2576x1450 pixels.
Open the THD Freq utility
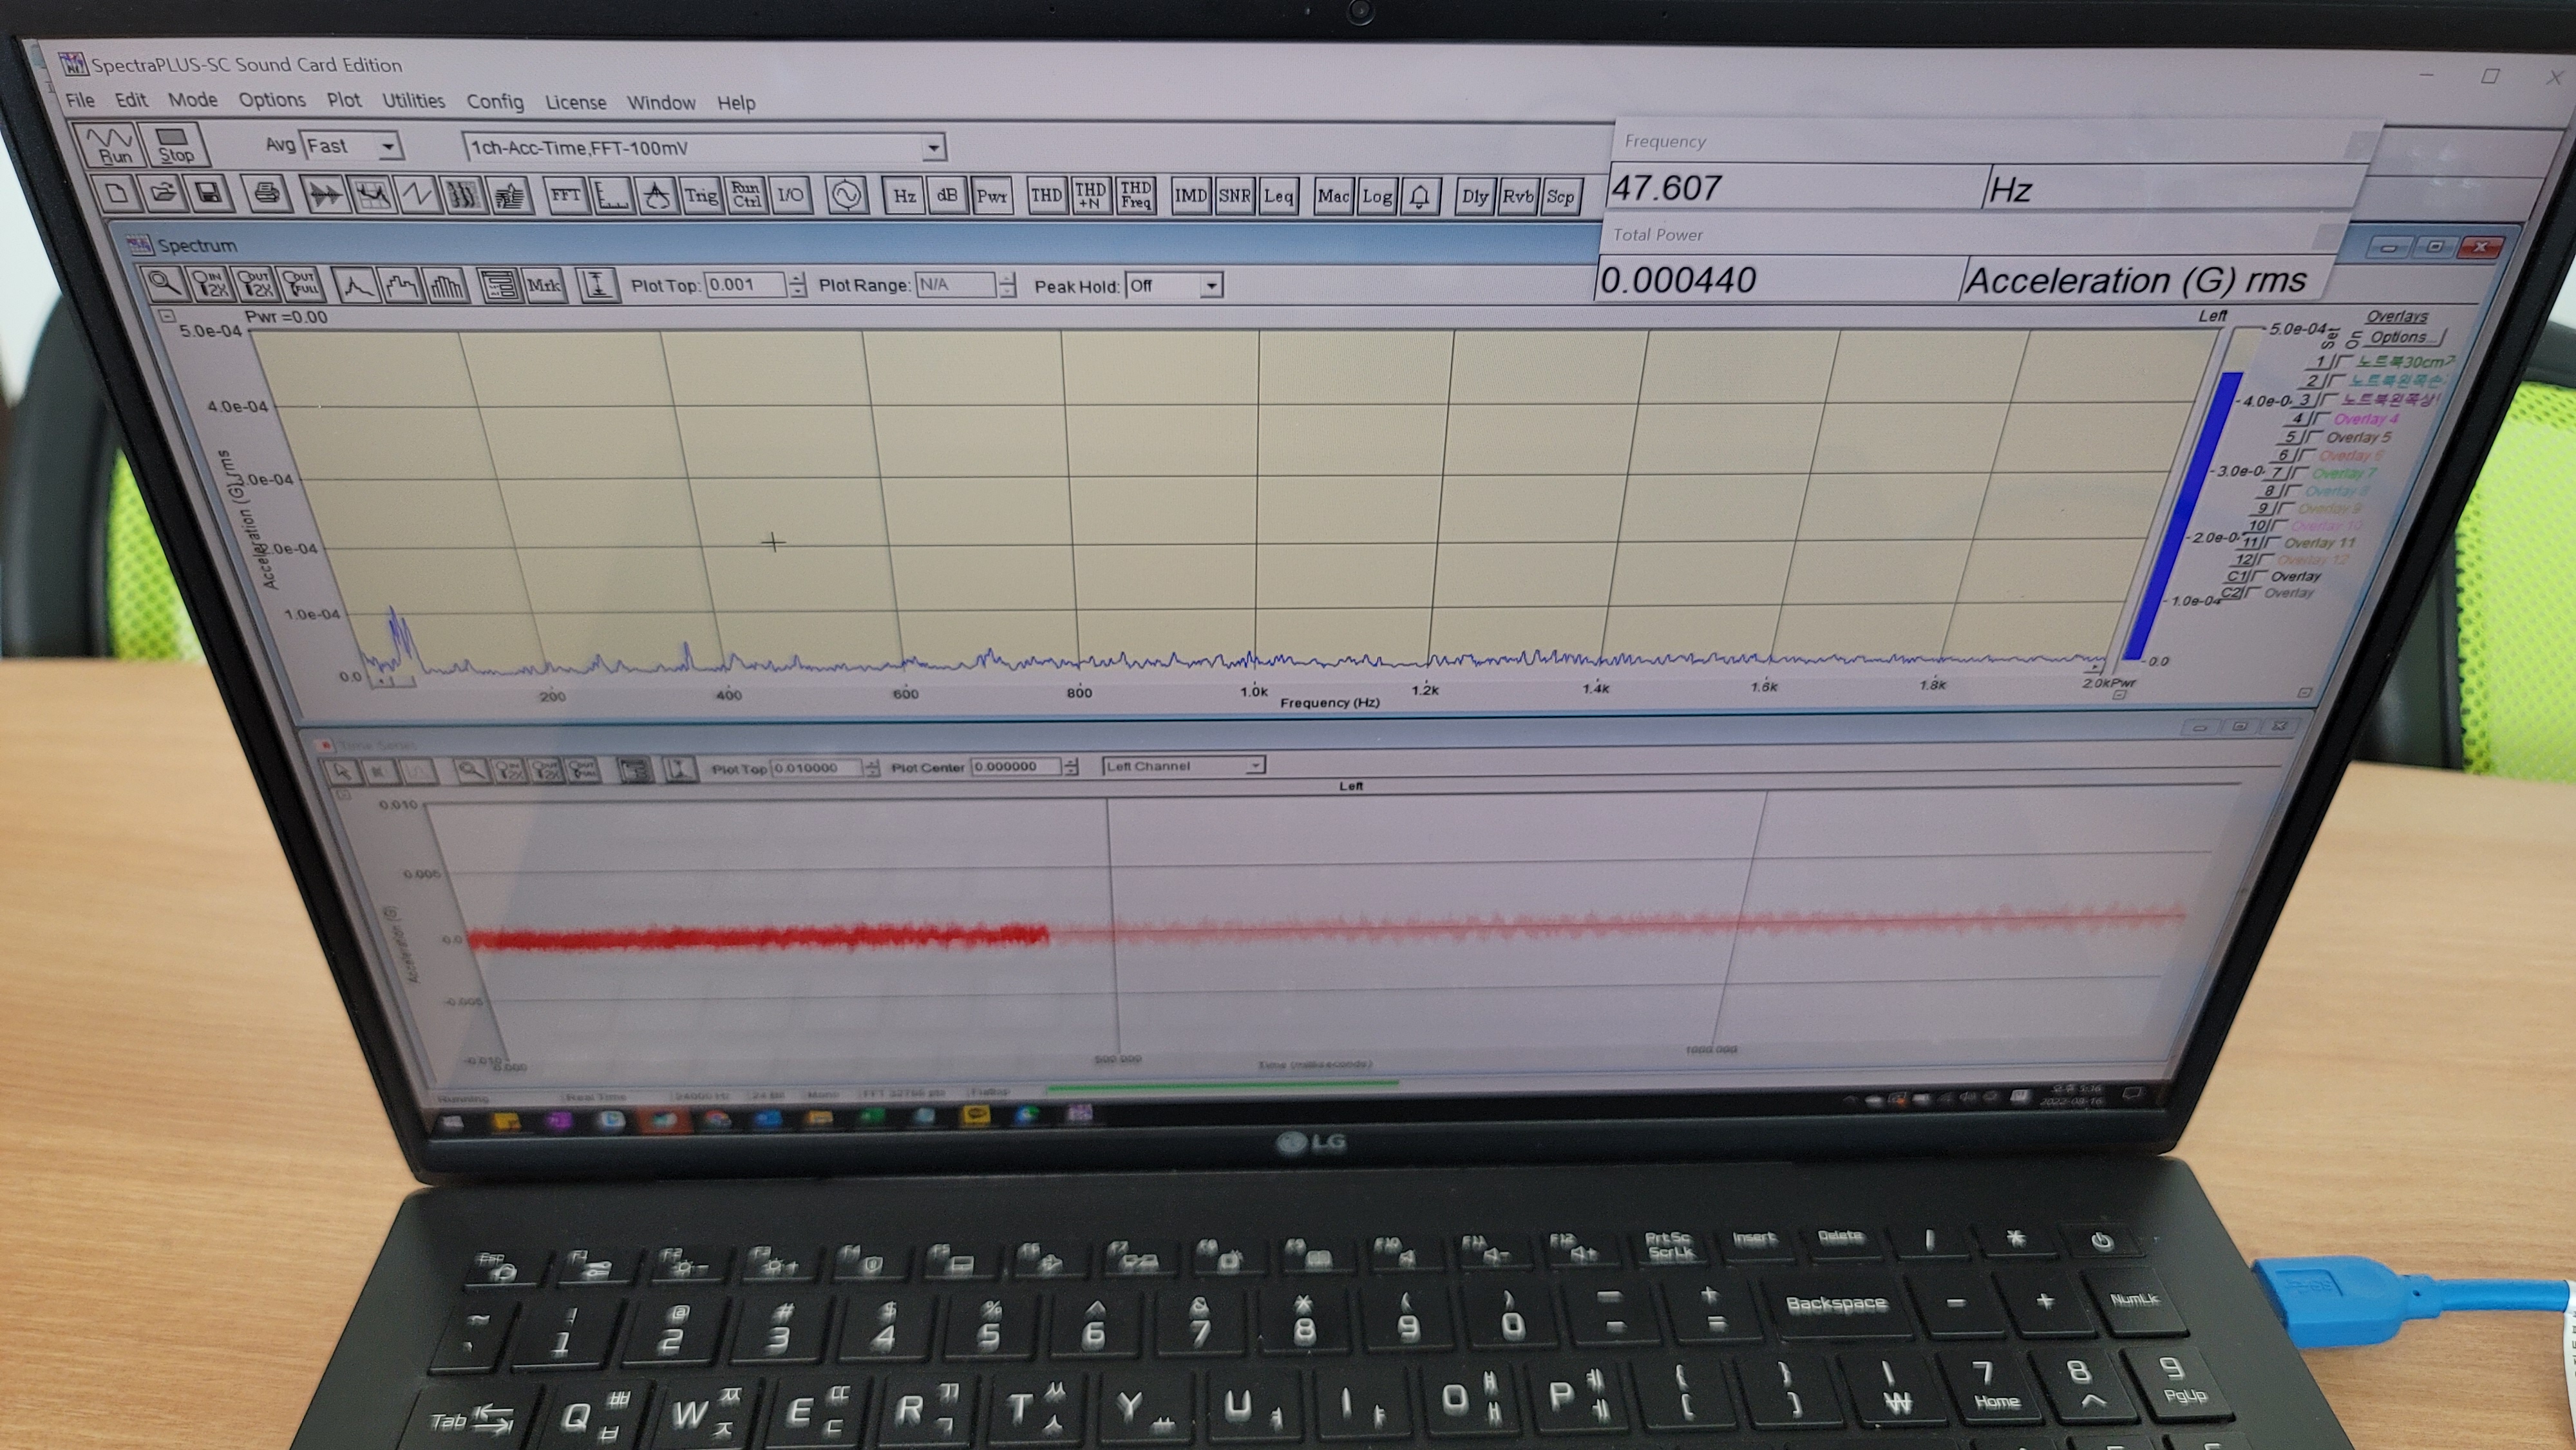click(1135, 195)
